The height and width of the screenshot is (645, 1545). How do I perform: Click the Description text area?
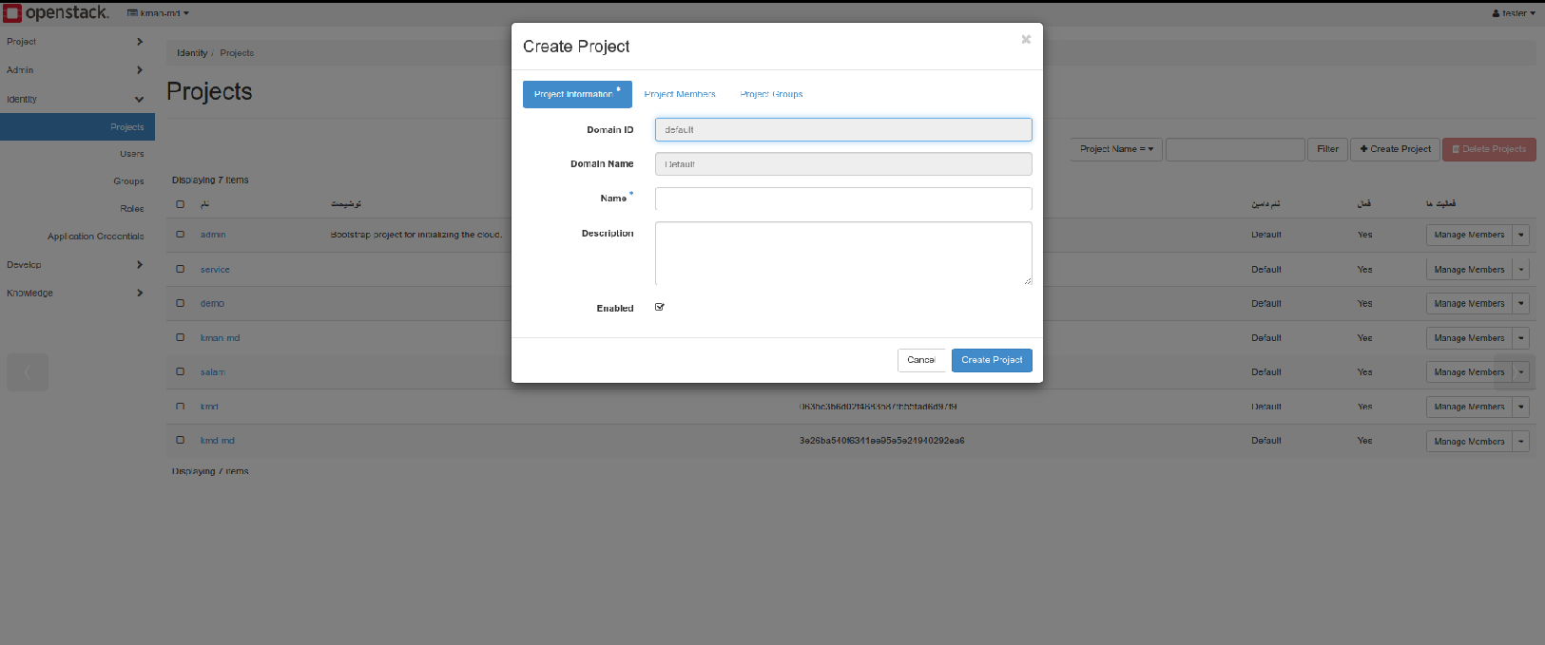tap(843, 254)
